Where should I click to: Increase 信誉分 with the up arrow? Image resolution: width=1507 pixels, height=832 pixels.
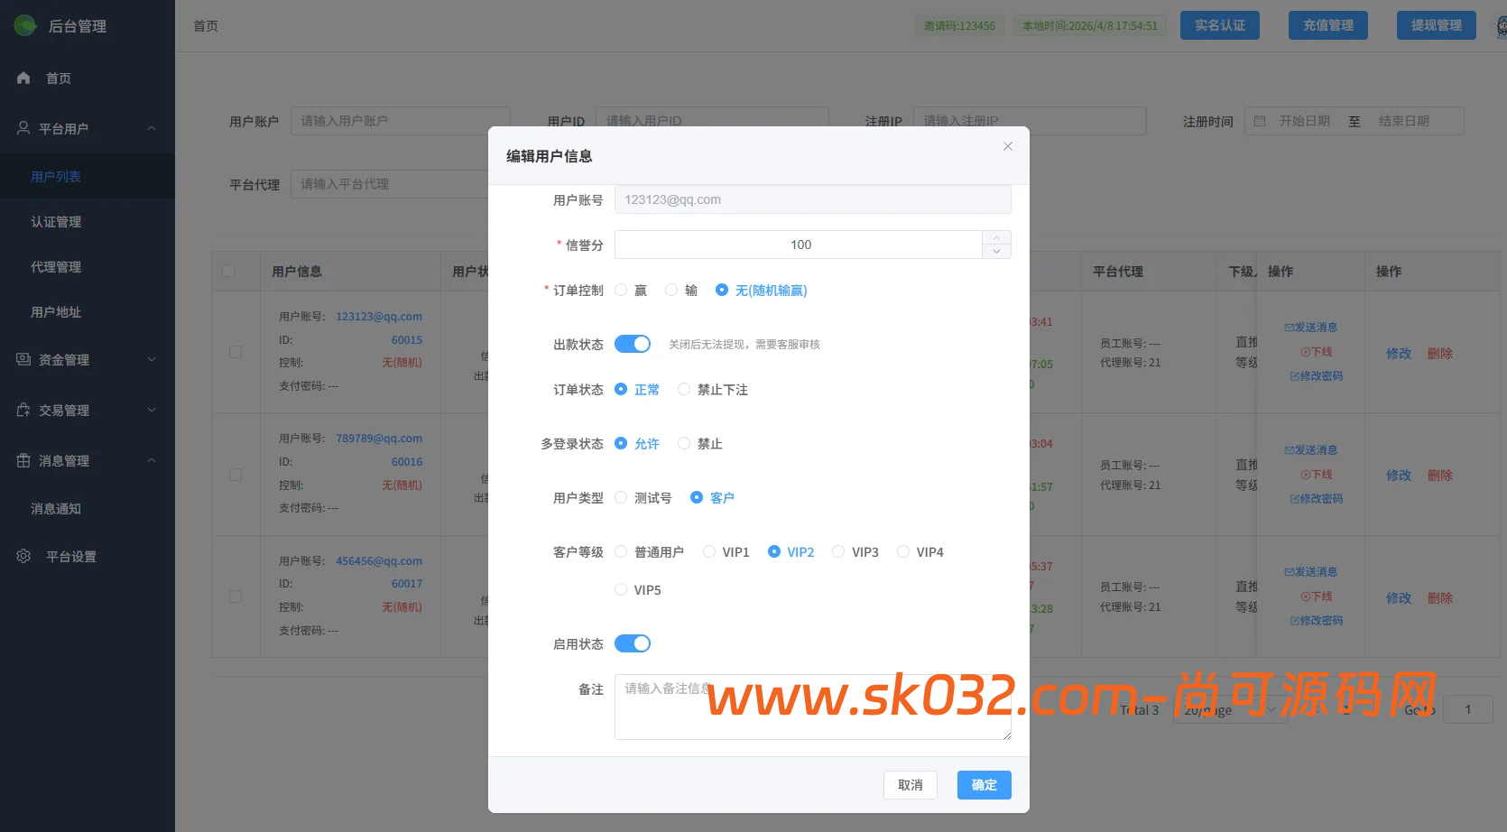pyautogui.click(x=996, y=237)
